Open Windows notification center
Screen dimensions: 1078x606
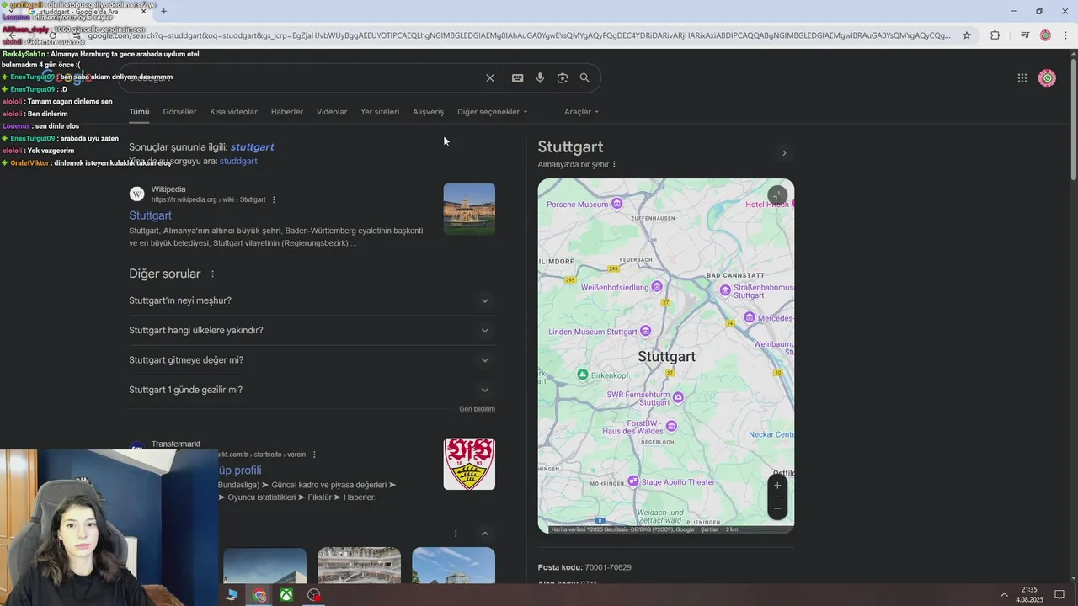click(x=1059, y=595)
